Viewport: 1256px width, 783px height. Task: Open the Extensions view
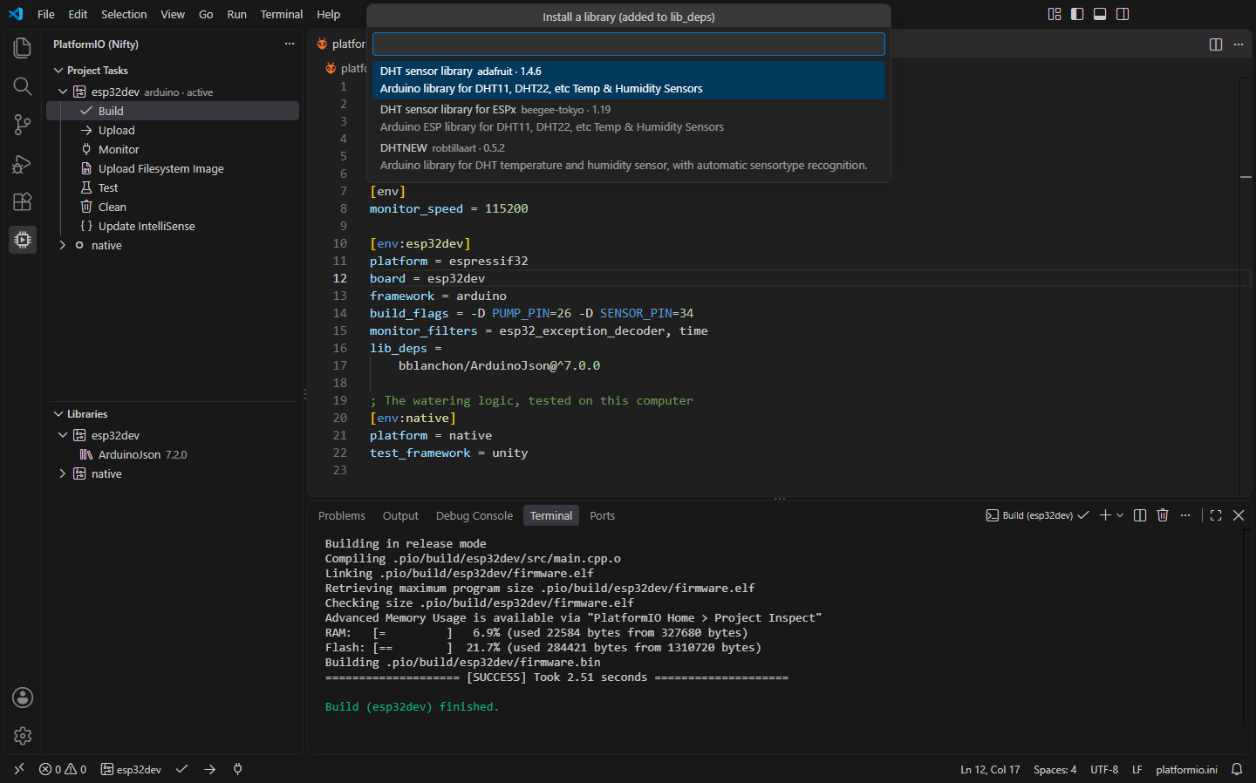[23, 201]
